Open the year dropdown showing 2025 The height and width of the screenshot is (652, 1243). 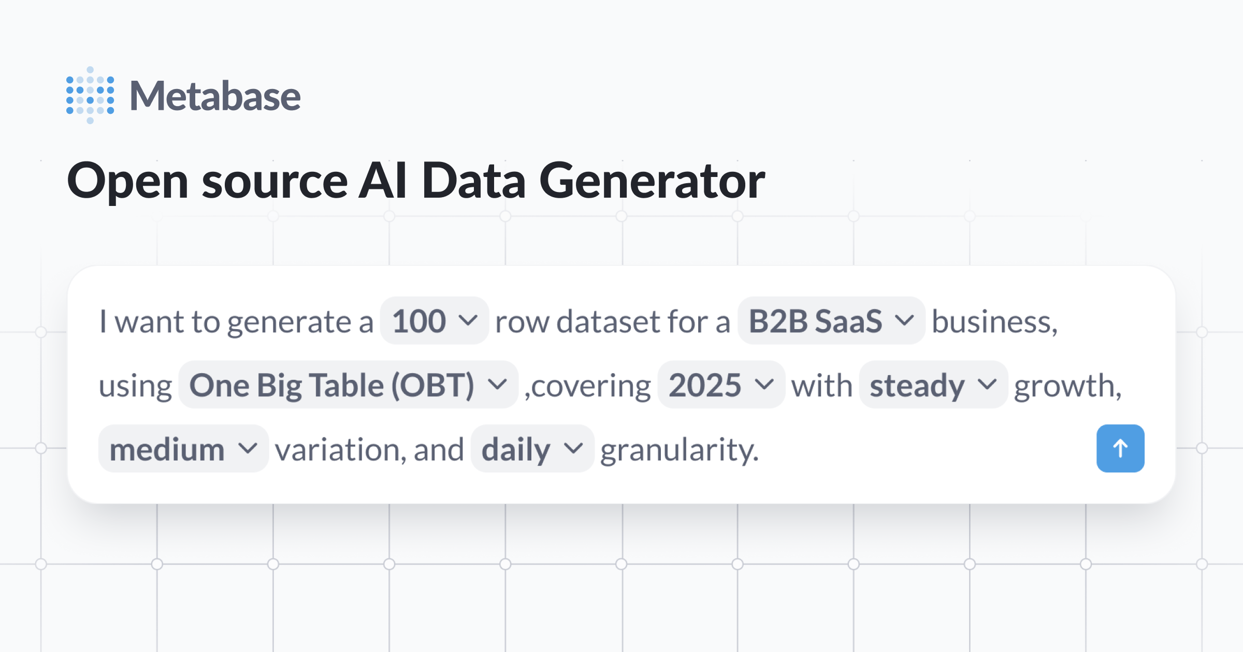[x=721, y=385]
